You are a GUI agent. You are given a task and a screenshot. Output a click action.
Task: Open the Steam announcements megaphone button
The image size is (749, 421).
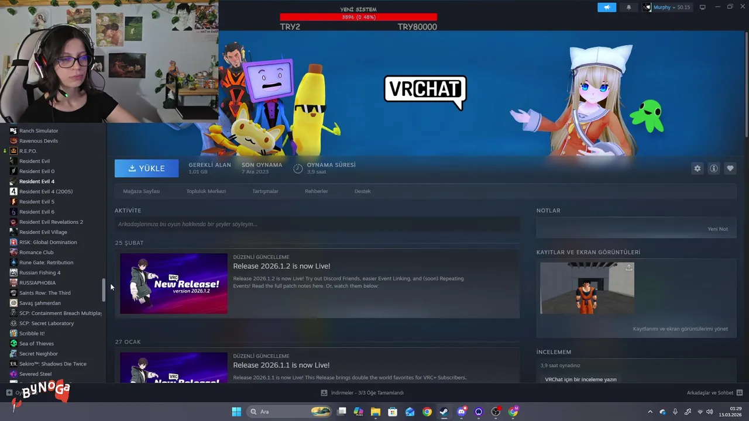[607, 7]
